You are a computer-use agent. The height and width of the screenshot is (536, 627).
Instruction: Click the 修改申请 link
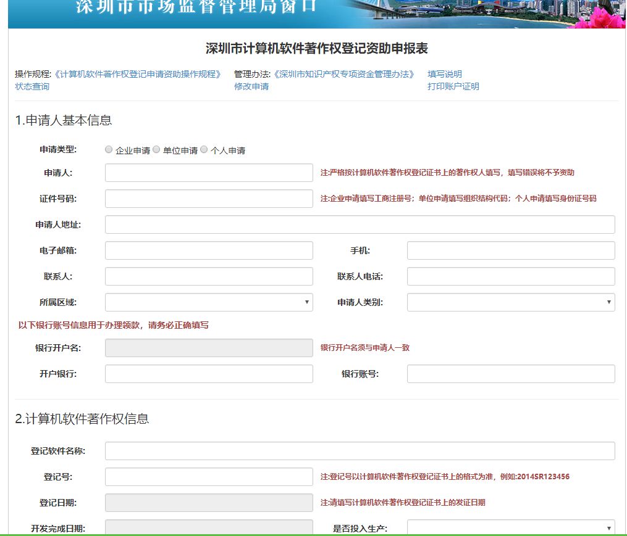coord(251,87)
